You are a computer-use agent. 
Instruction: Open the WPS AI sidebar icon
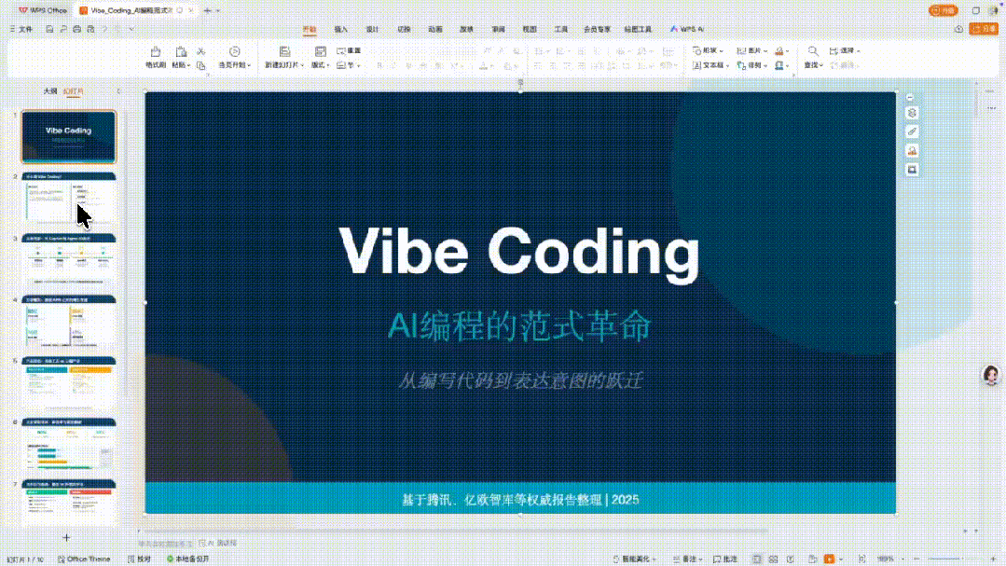(x=687, y=28)
